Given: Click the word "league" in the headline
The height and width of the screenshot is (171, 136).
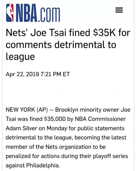Looking at the screenshot, I should tap(20, 57).
